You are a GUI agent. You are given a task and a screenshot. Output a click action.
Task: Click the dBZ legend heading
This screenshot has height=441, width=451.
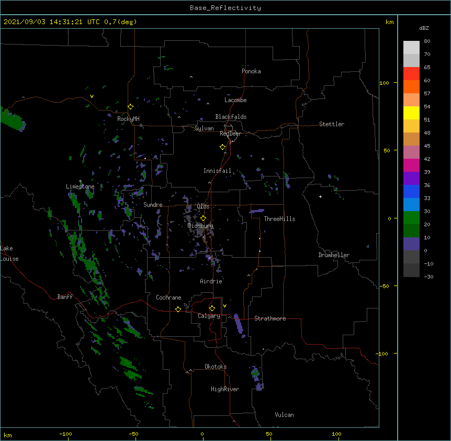[x=424, y=28]
